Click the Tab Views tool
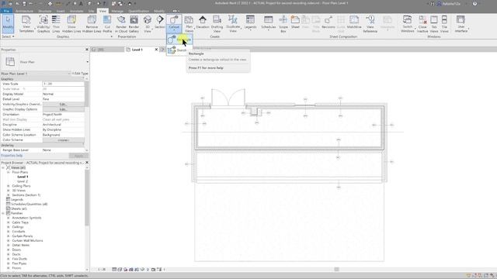 tap(434, 24)
